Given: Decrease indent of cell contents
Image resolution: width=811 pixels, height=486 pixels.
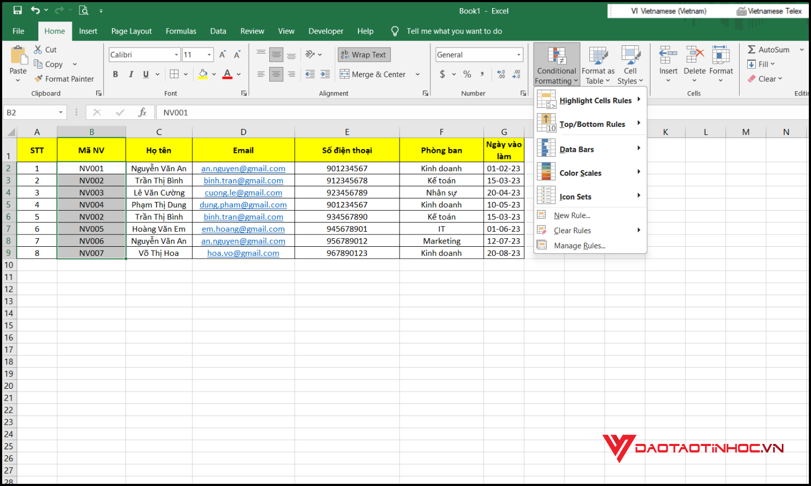Looking at the screenshot, I should coord(310,74).
